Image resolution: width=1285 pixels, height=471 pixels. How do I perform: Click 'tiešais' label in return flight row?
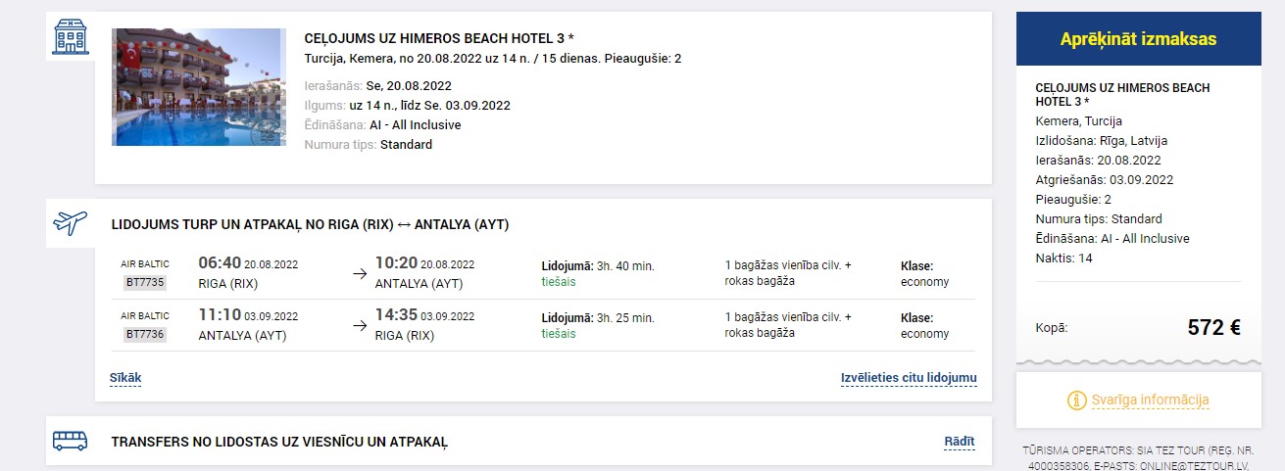pos(559,334)
